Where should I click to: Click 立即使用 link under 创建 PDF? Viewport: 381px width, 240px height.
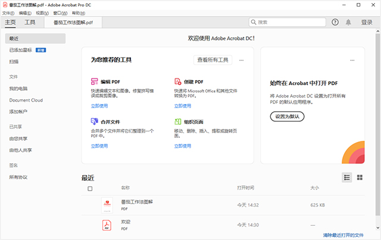[183, 106]
